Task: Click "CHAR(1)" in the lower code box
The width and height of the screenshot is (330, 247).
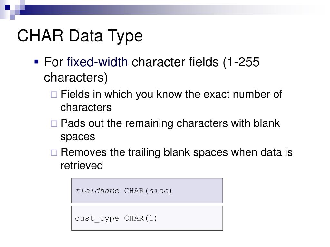Action: coord(141,218)
